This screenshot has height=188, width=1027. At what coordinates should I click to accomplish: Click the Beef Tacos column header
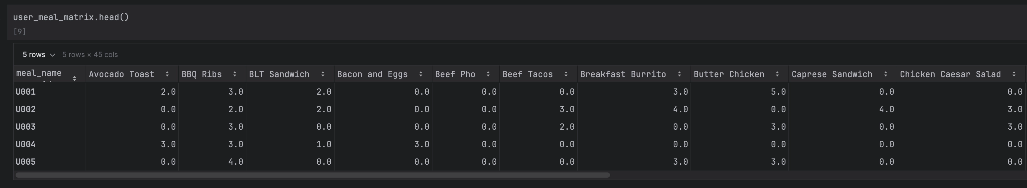[528, 74]
